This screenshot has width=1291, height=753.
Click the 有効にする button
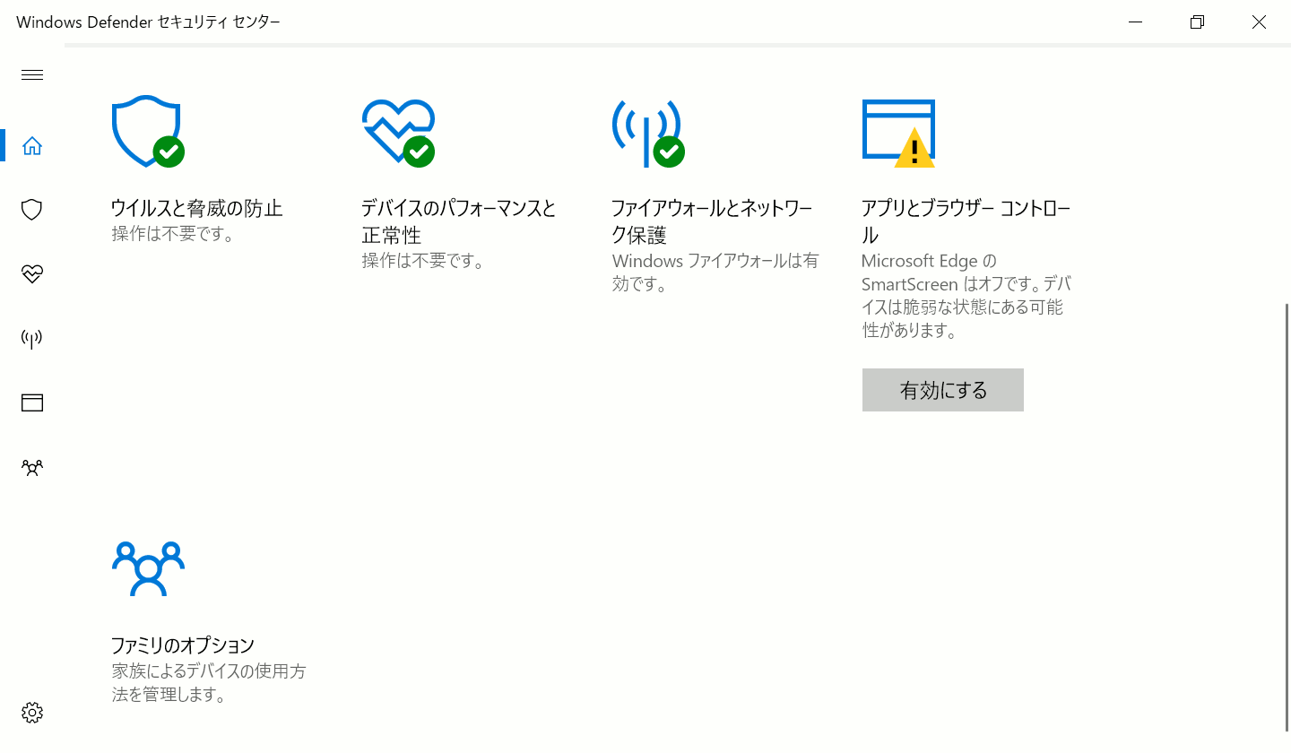[x=943, y=390]
